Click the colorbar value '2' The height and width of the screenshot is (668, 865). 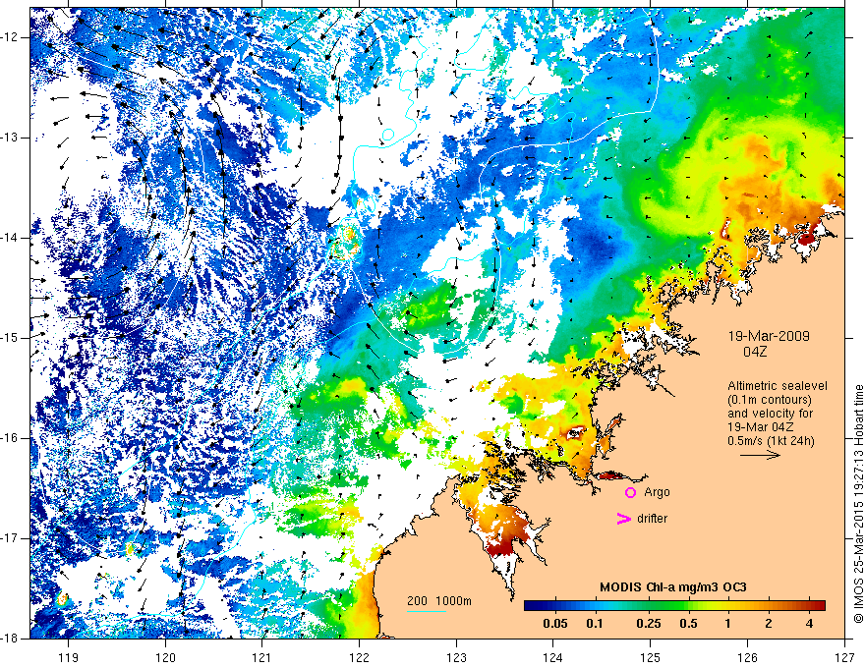769,624
